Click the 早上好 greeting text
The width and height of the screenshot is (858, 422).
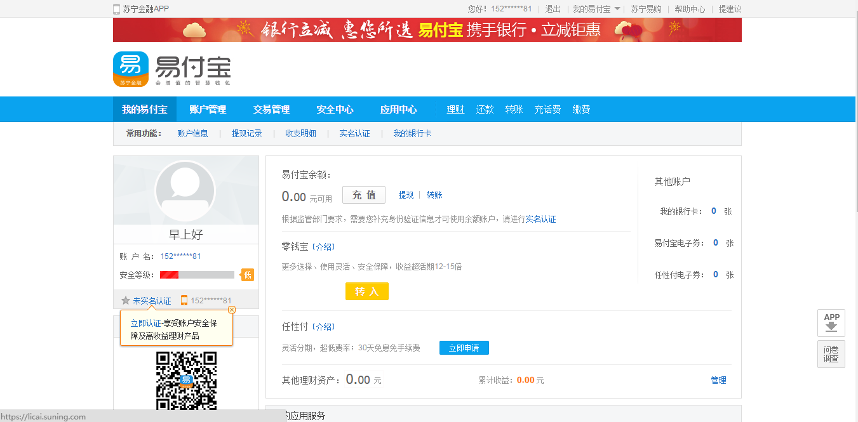point(185,234)
